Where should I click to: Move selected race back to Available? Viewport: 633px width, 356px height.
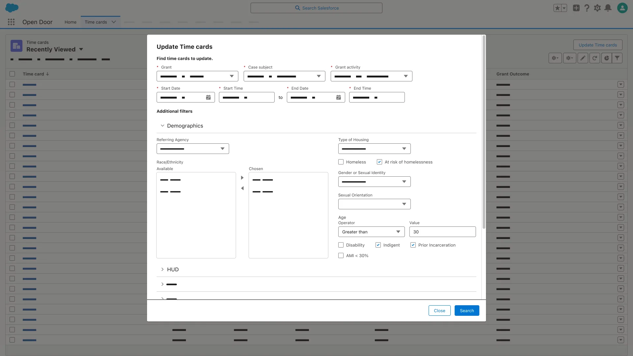click(242, 188)
